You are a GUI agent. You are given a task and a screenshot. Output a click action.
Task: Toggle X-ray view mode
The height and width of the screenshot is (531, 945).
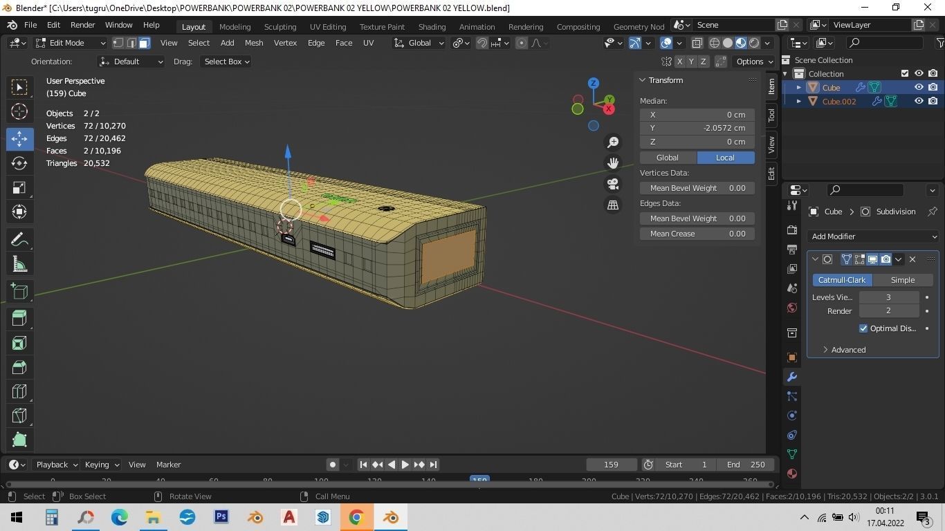click(x=697, y=43)
